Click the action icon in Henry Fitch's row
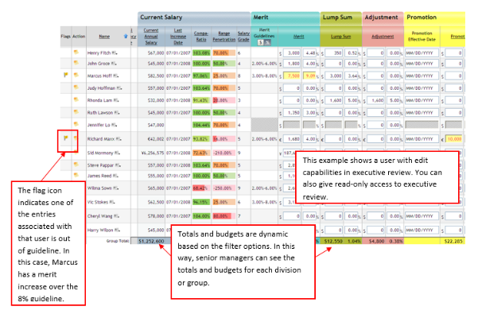This screenshot has height=318, width=478. click(x=76, y=52)
